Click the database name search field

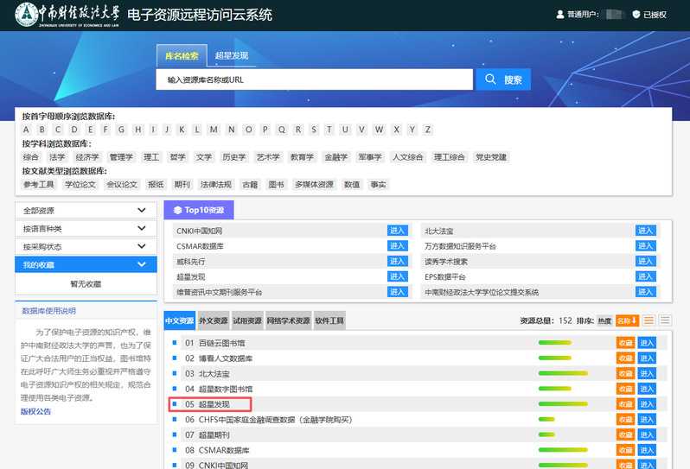(316, 79)
